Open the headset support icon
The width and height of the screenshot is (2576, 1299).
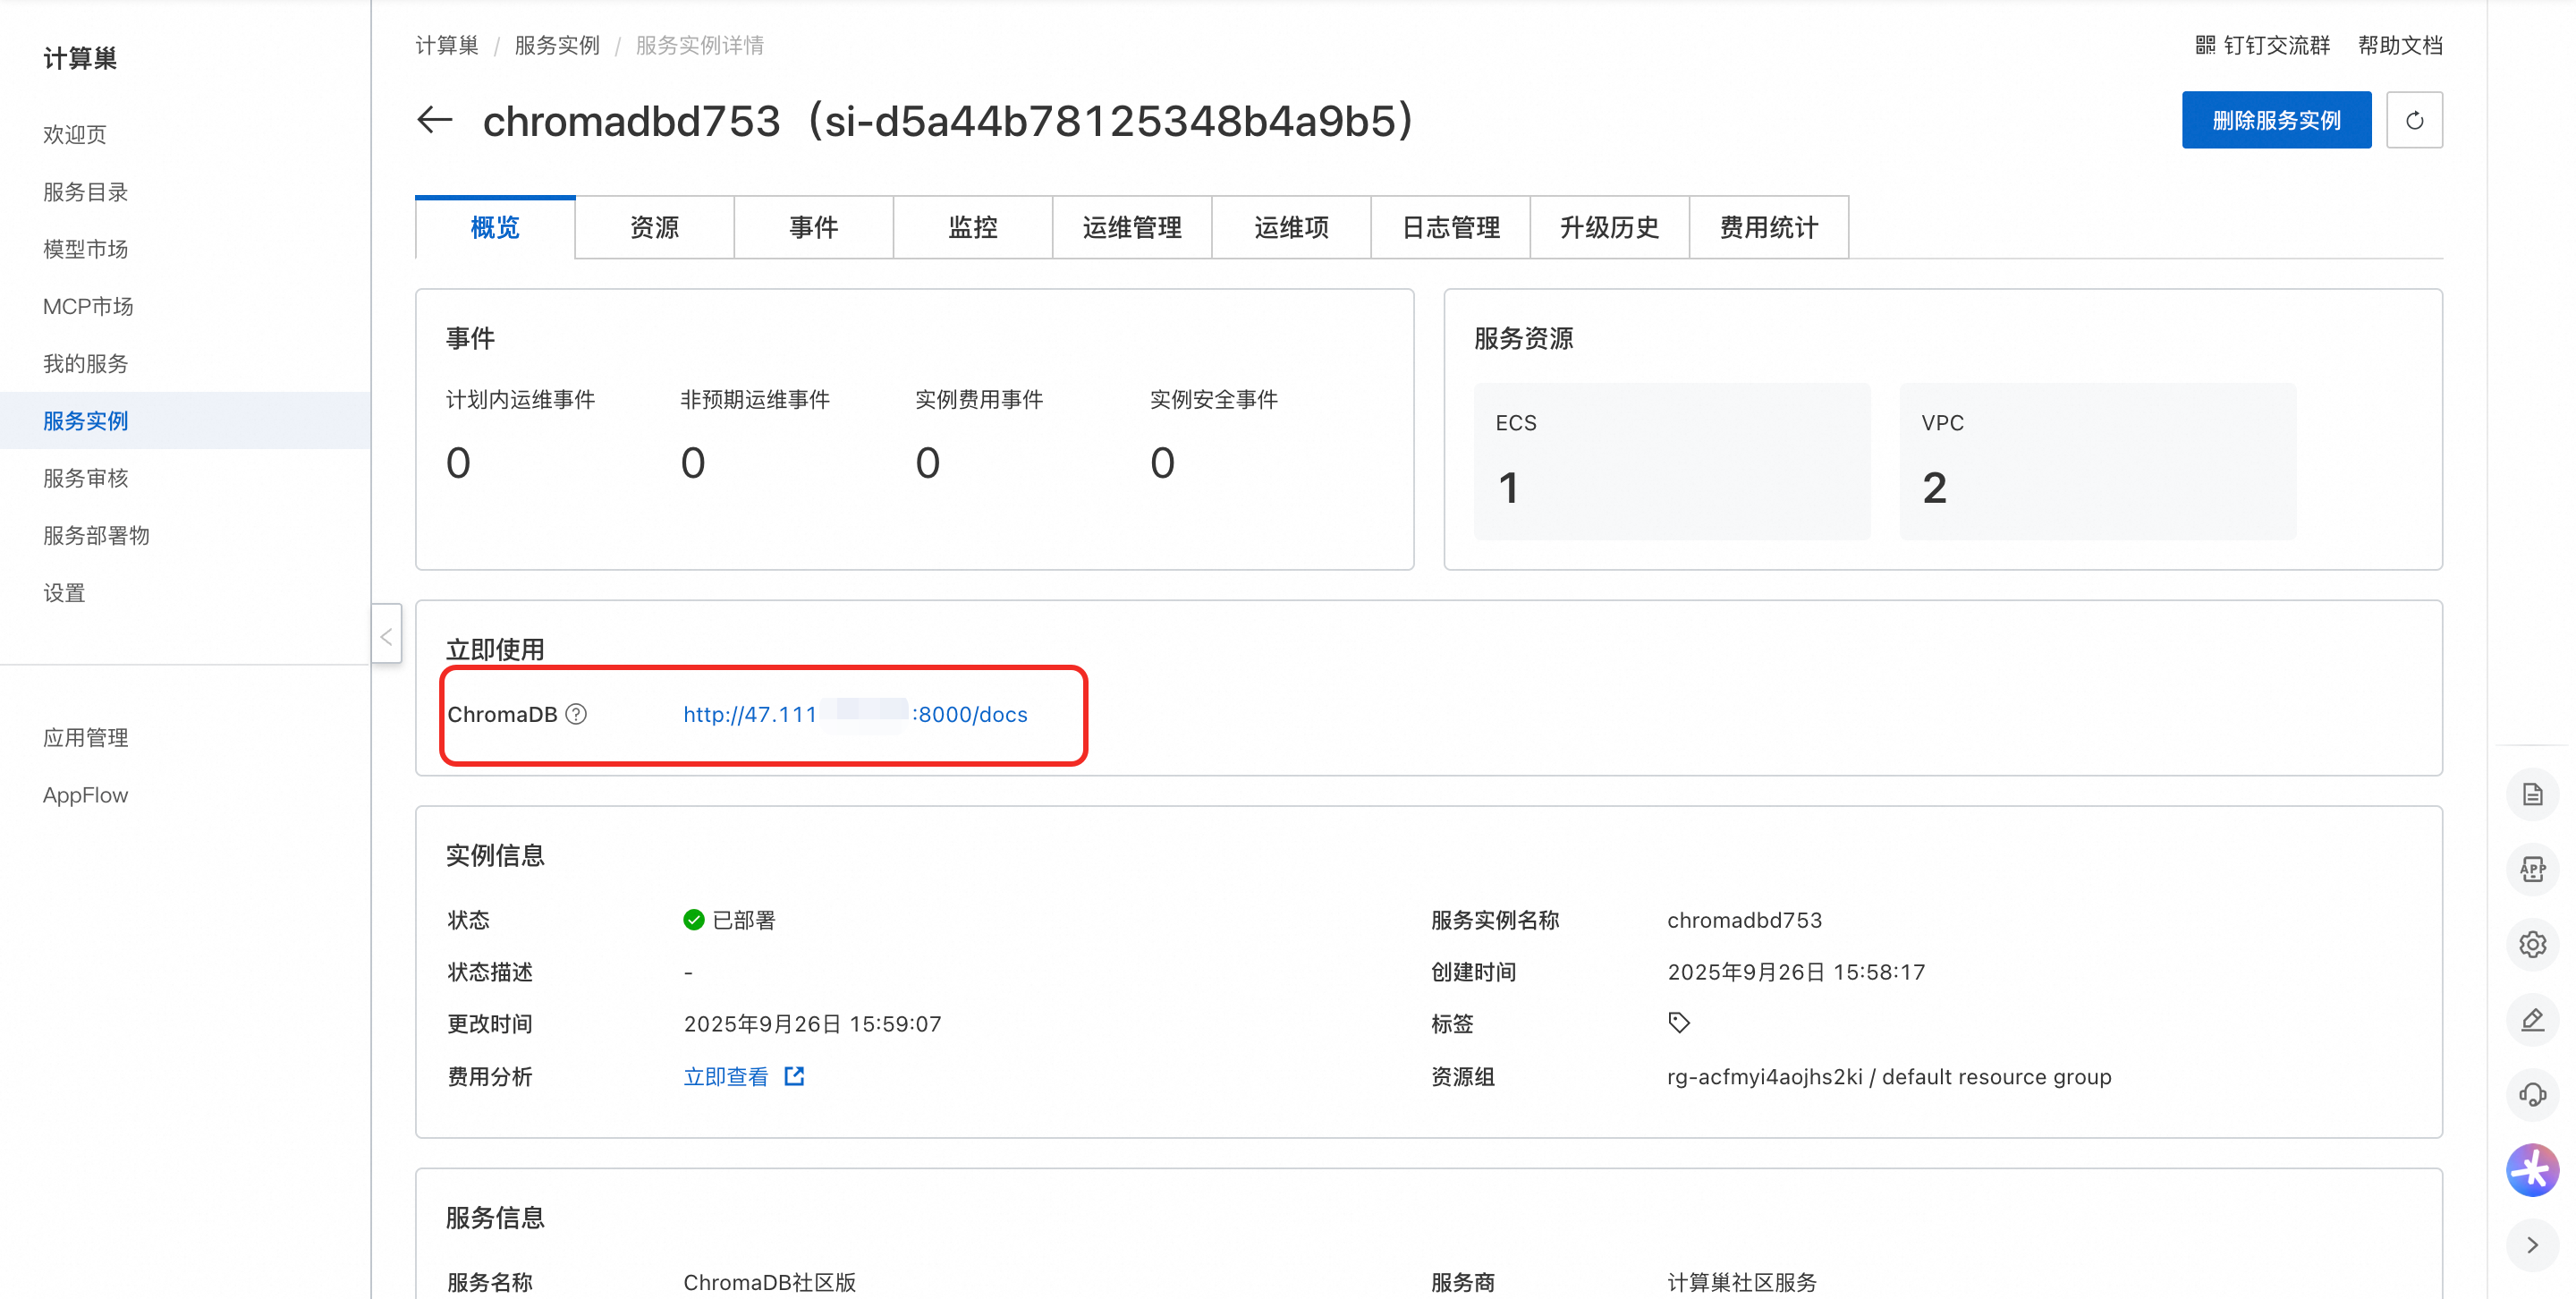[x=2531, y=1094]
